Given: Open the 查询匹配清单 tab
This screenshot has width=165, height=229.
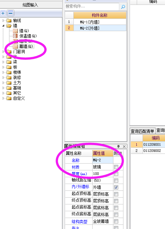Looking at the screenshot, I should point(142,131).
